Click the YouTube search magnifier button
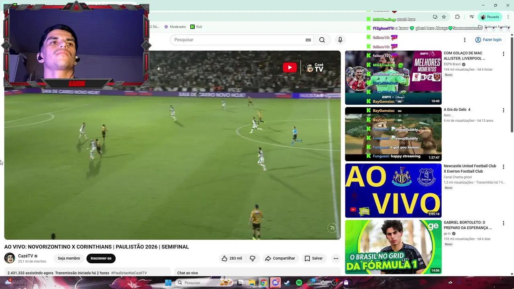Screen dimensions: 514x289 coord(322,40)
